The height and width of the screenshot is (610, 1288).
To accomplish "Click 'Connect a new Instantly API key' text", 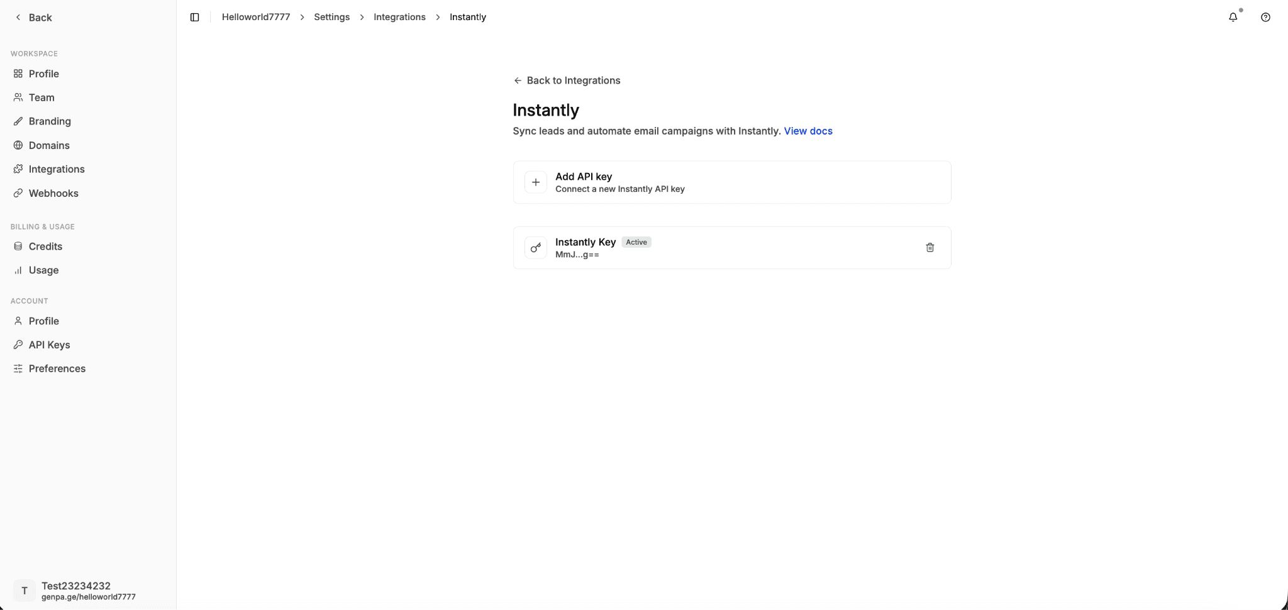I will (x=620, y=189).
